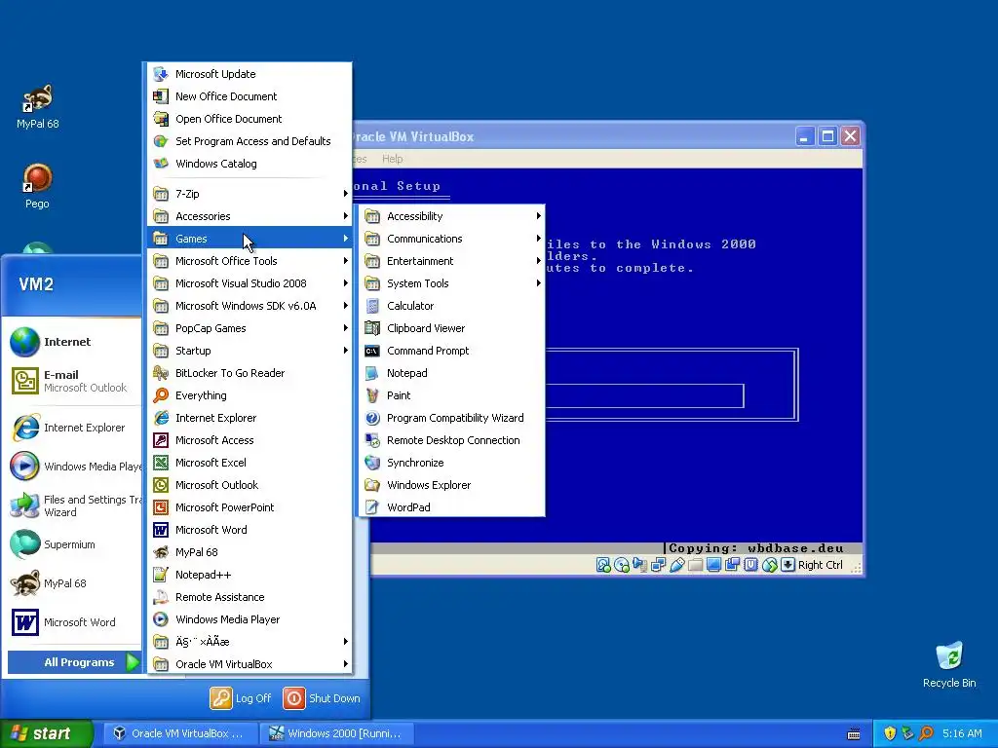Click the optical disc icon in VirtualBox
The image size is (998, 748).
[x=622, y=565]
